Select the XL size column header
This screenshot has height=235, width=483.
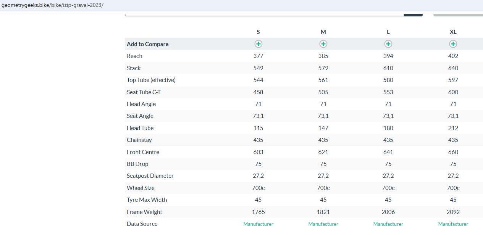(453, 32)
